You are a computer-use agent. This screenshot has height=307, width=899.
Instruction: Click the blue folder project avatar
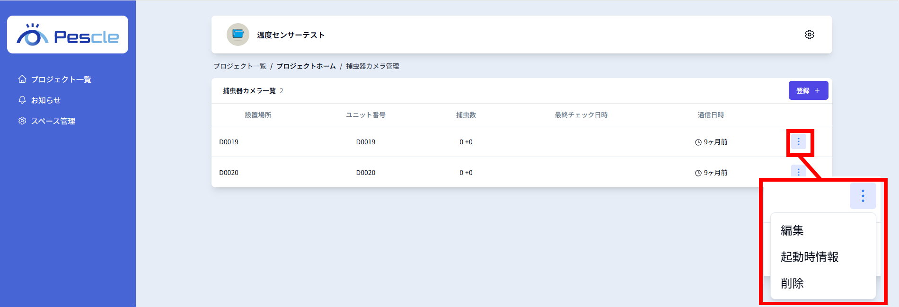238,35
